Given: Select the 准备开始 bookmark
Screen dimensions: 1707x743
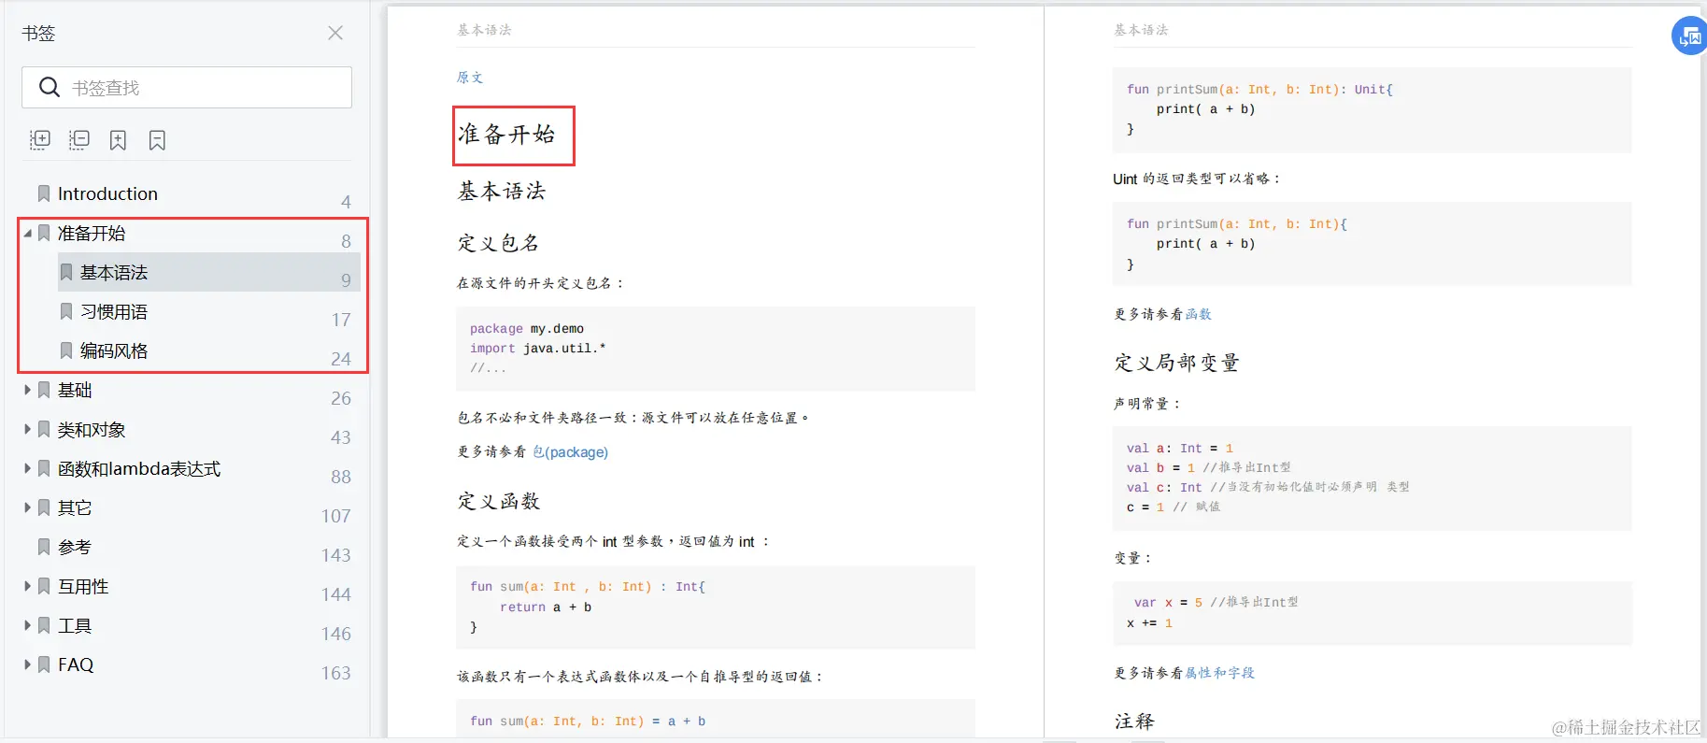Looking at the screenshot, I should (92, 233).
